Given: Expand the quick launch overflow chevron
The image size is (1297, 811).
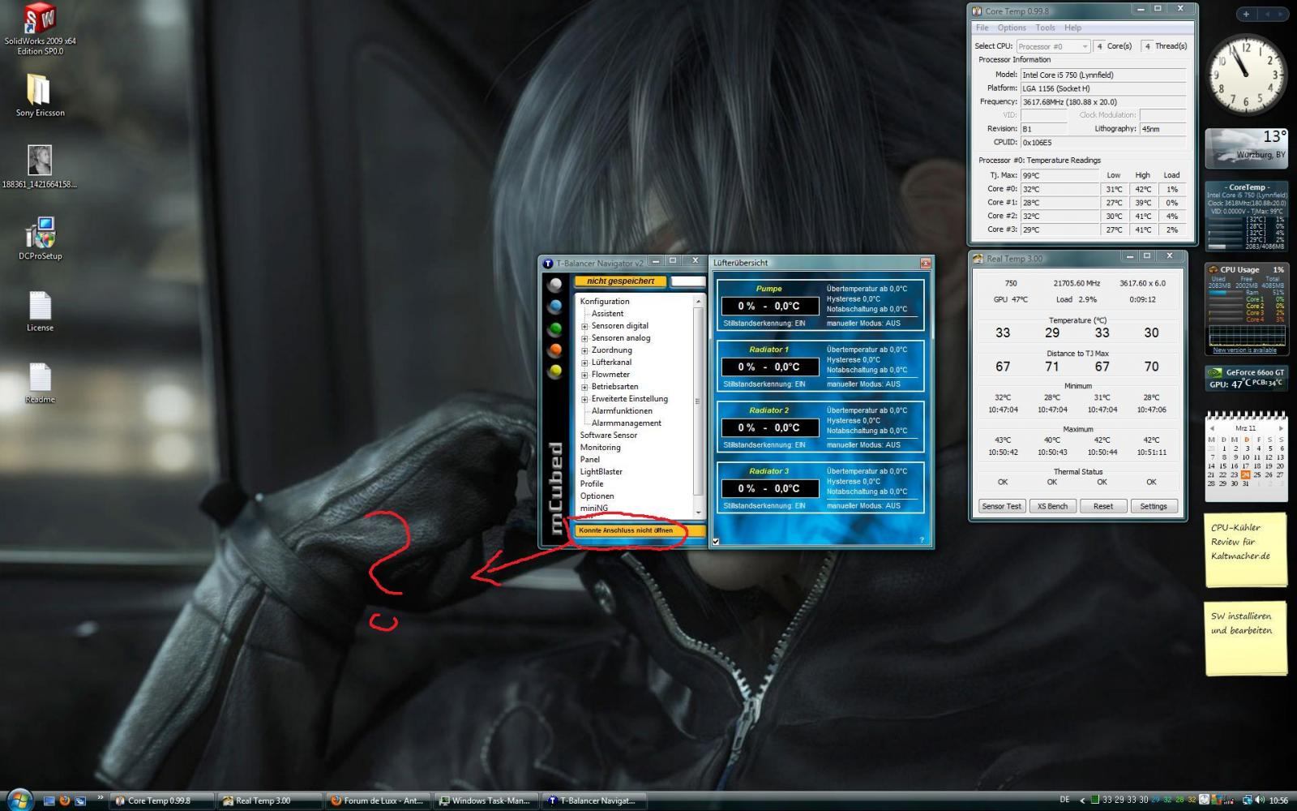Looking at the screenshot, I should click(101, 798).
